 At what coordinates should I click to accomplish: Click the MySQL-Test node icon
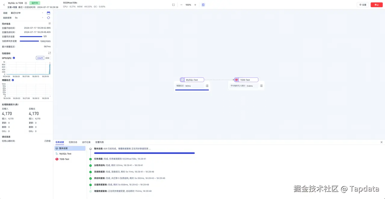click(x=182, y=80)
